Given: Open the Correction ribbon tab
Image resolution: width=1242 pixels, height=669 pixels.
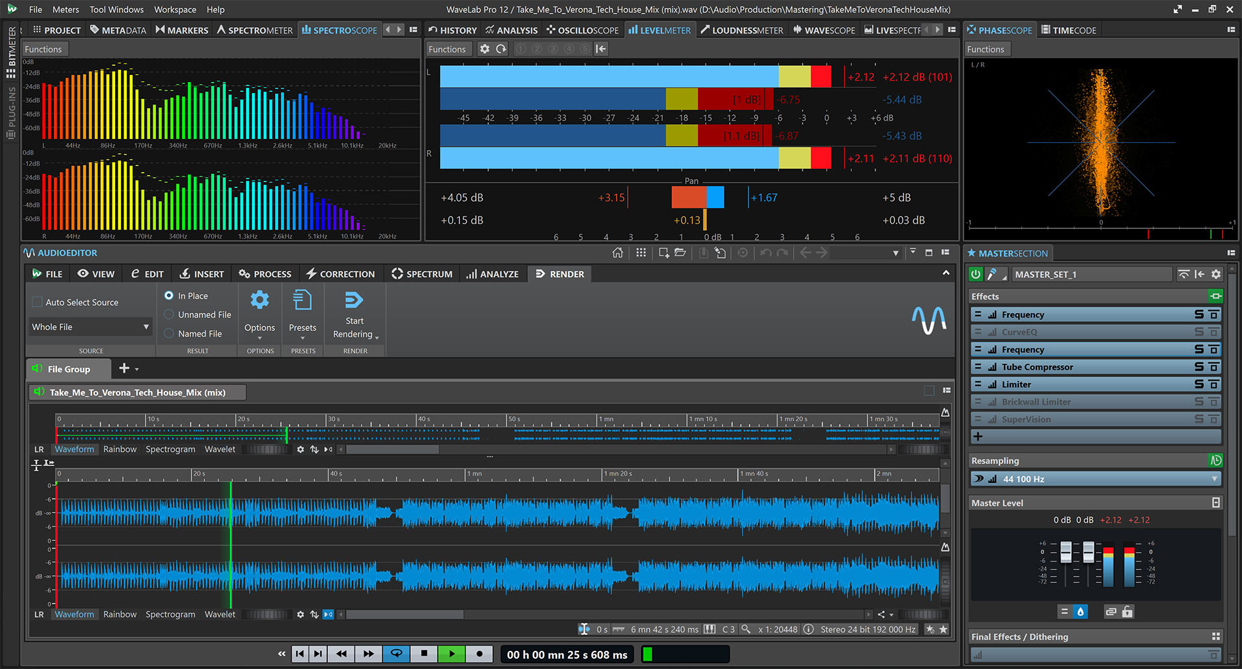Looking at the screenshot, I should pyautogui.click(x=340, y=274).
